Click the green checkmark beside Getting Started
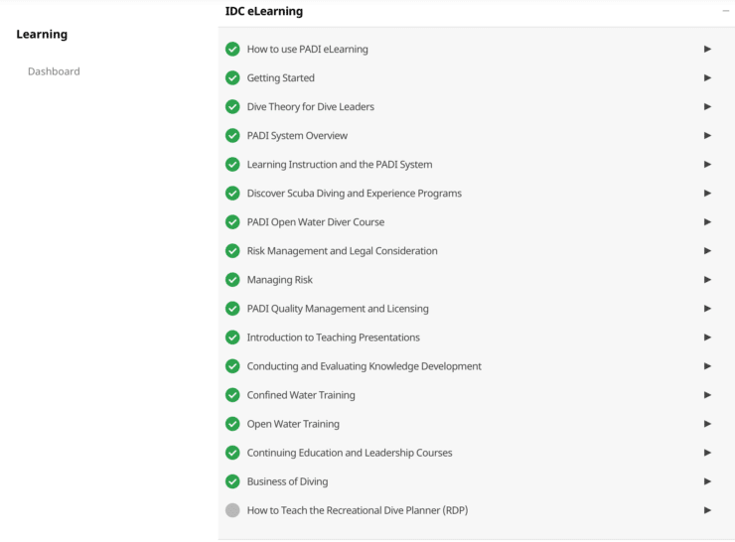The height and width of the screenshot is (542, 735). 232,77
